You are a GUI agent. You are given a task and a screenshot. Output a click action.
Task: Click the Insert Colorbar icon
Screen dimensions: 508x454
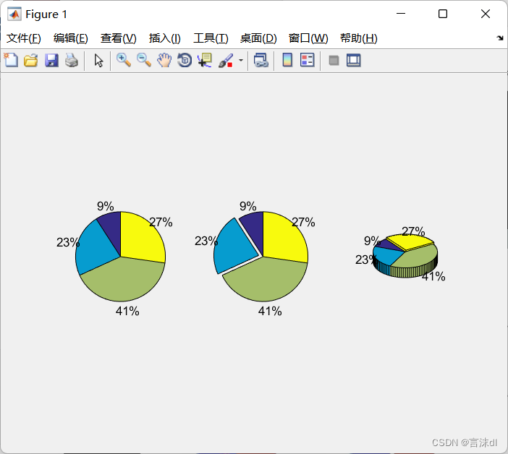287,61
